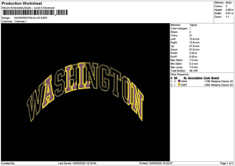Click the Created By label in the footer
The image size is (235, 166).
[8, 163]
